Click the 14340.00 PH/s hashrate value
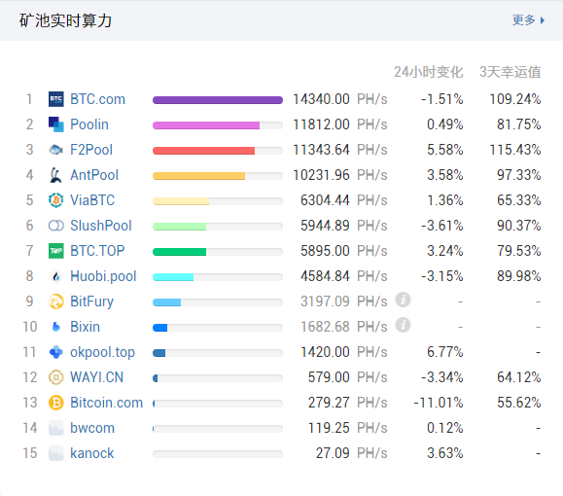Image resolution: width=563 pixels, height=496 pixels. click(340, 99)
